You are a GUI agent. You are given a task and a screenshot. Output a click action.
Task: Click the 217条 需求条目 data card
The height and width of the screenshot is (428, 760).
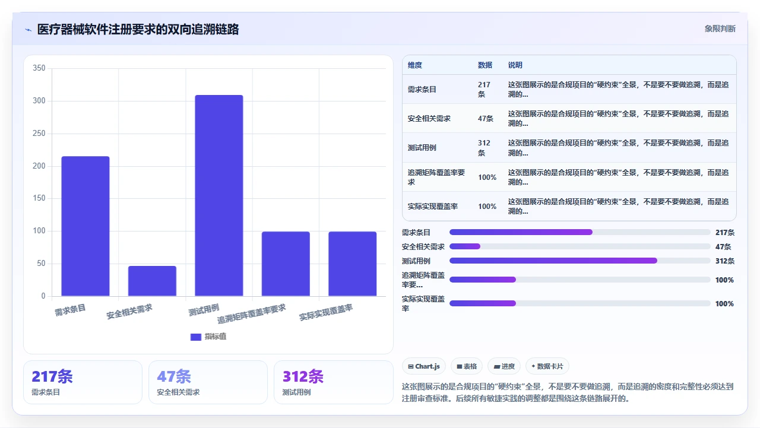(83, 382)
